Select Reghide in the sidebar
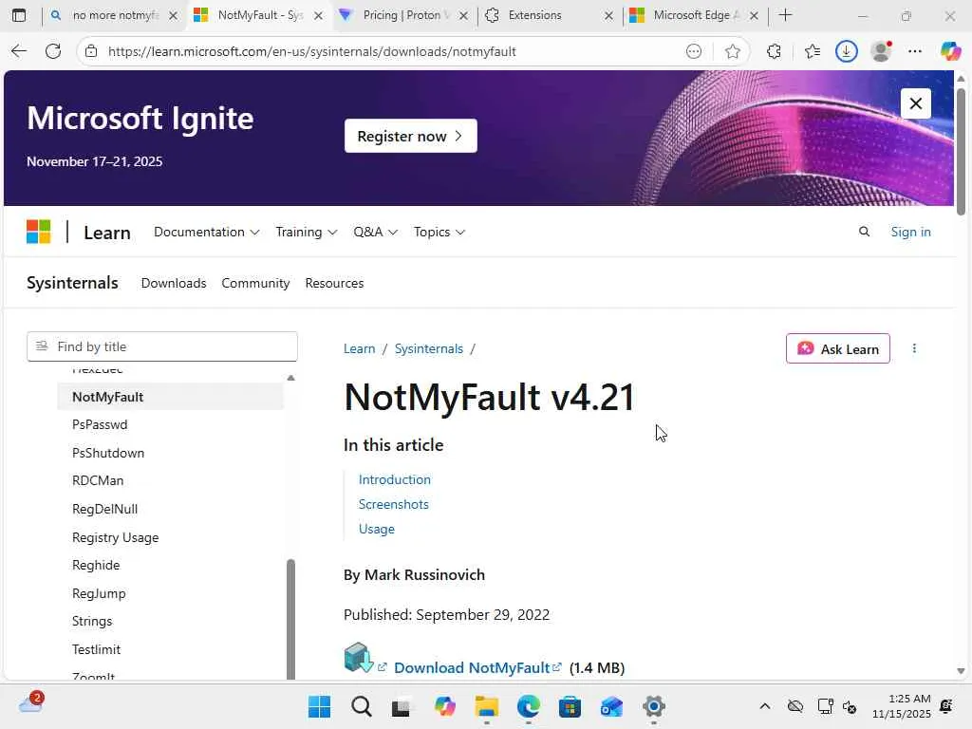The height and width of the screenshot is (729, 972). click(96, 565)
